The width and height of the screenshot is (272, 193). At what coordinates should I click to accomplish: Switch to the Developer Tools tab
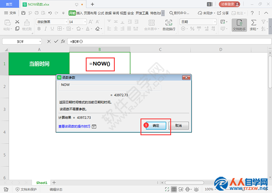[x=142, y=13]
